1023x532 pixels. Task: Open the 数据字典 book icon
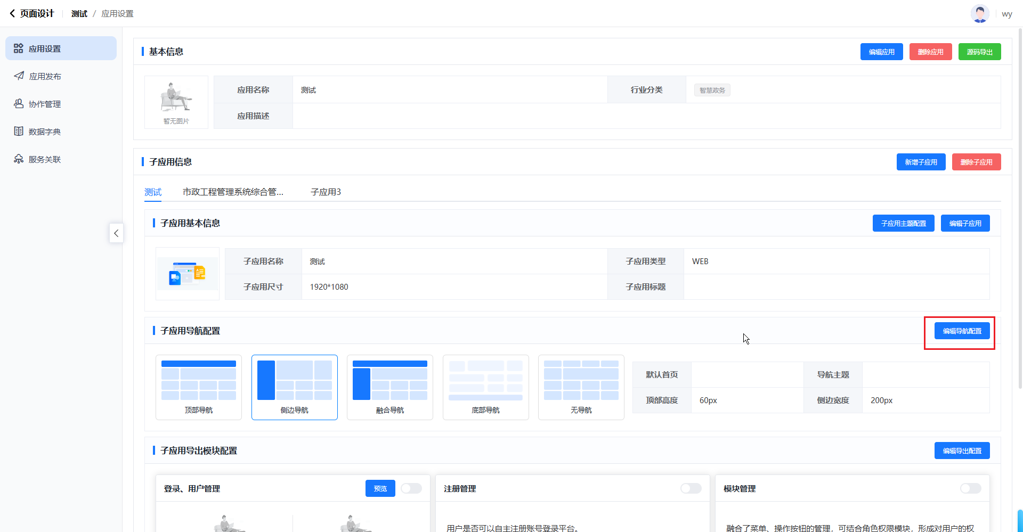point(19,132)
